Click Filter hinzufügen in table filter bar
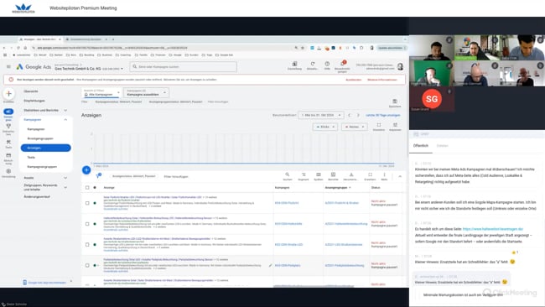The height and width of the screenshot is (307, 545). click(176, 177)
